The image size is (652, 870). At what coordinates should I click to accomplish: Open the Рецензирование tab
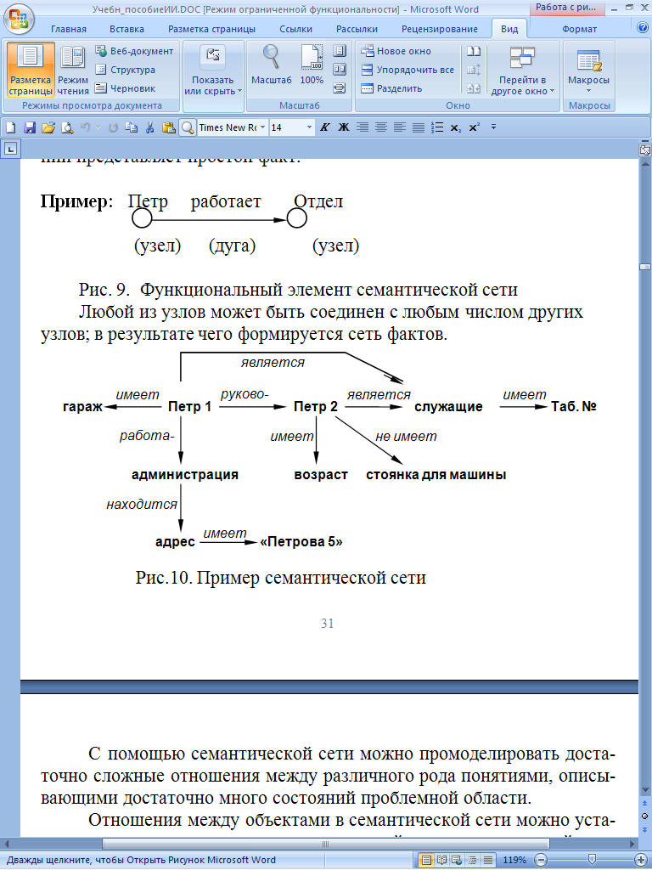pyautogui.click(x=440, y=29)
